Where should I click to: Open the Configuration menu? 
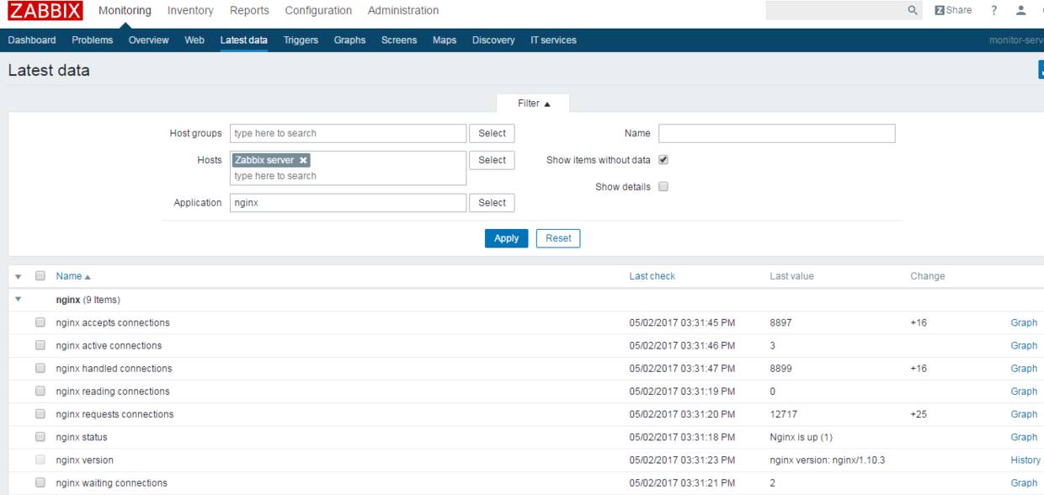click(318, 11)
